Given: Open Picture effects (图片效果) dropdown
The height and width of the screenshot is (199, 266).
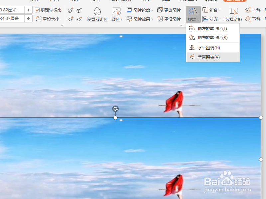Looking at the screenshot, I should point(140,19).
